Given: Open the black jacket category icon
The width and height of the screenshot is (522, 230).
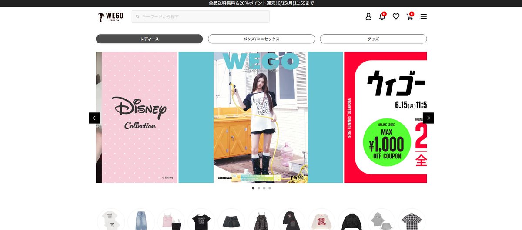Looking at the screenshot, I should tap(351, 220).
